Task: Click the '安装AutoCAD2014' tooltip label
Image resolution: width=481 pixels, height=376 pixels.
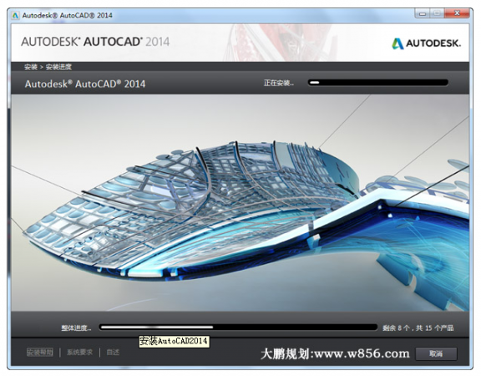Action: click(x=174, y=341)
